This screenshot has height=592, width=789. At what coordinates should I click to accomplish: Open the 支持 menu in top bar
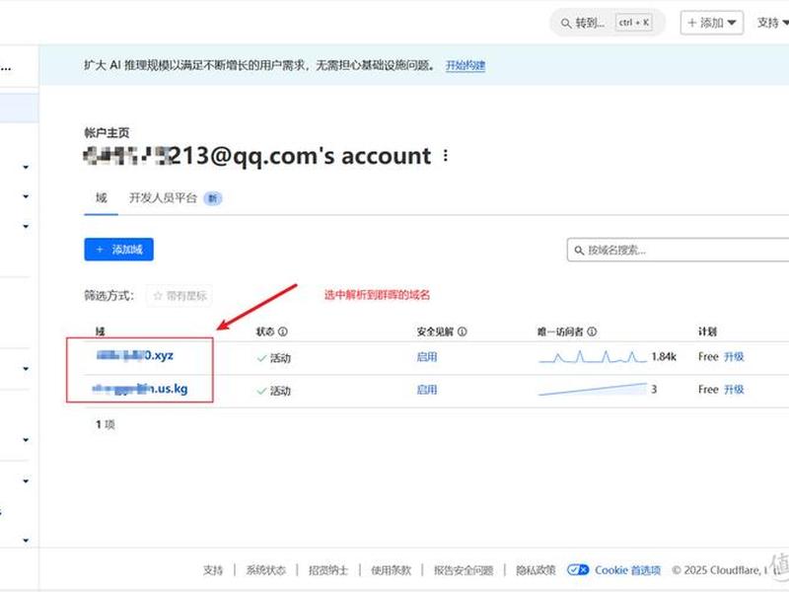coord(773,23)
